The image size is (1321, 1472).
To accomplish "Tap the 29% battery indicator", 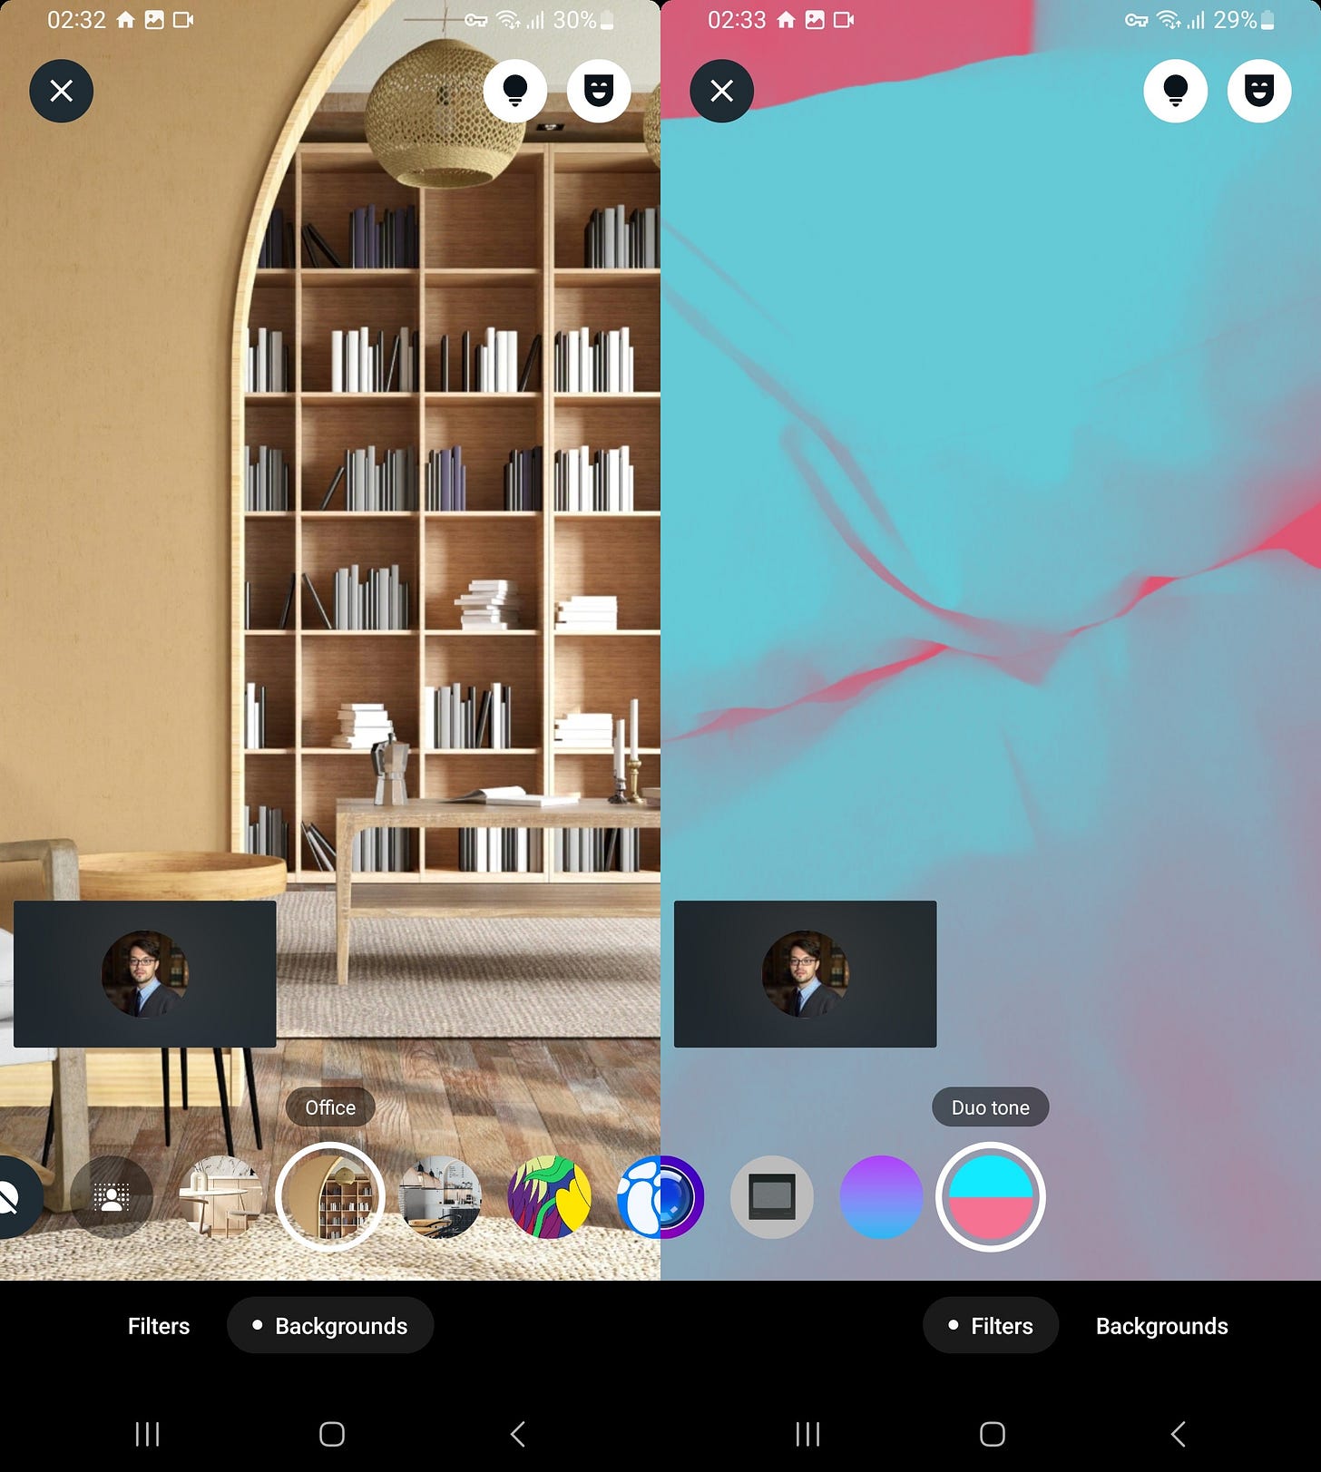I will pos(1244,20).
